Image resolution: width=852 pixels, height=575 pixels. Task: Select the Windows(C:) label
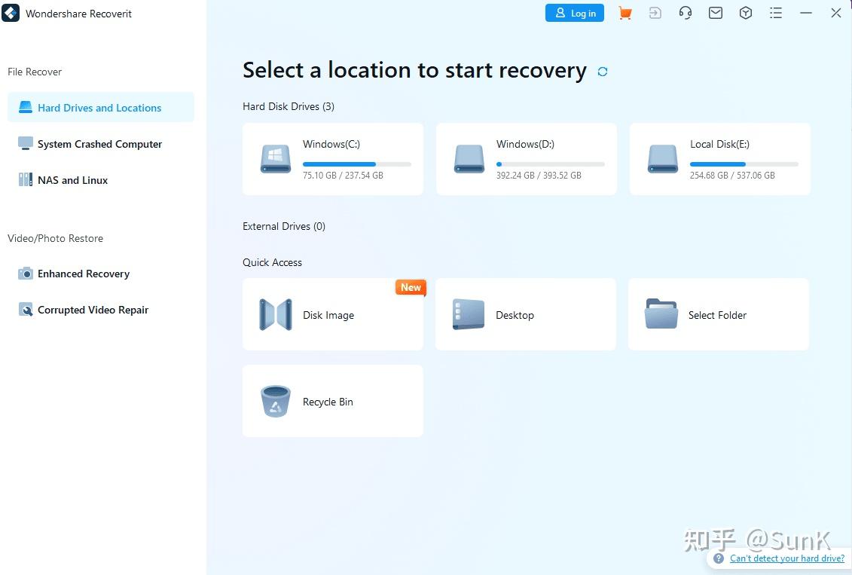pos(331,144)
